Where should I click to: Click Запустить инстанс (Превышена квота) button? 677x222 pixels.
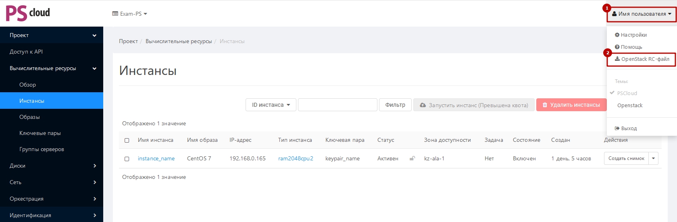(x=474, y=105)
